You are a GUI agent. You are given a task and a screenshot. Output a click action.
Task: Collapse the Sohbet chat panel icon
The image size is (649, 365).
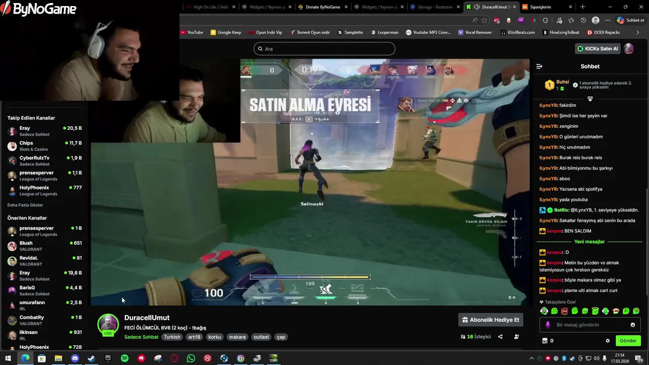click(539, 66)
